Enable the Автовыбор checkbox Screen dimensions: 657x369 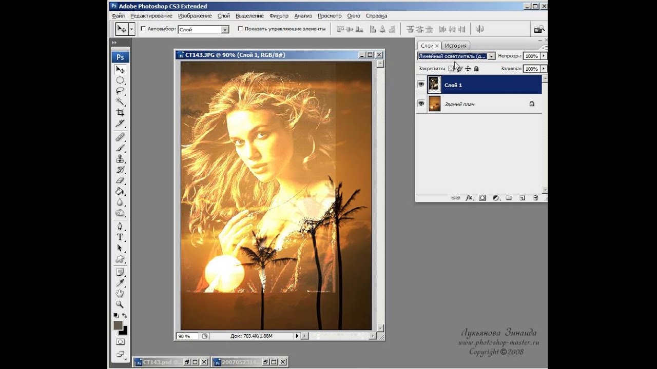click(143, 29)
